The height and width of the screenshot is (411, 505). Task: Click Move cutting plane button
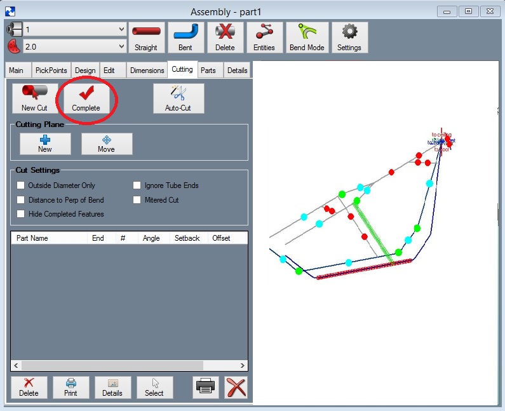[x=107, y=144]
